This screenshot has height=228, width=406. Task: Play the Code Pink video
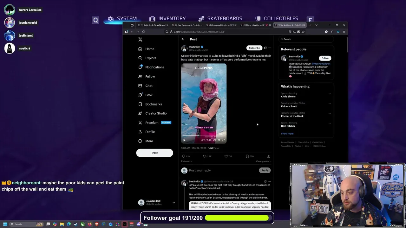coord(184,140)
